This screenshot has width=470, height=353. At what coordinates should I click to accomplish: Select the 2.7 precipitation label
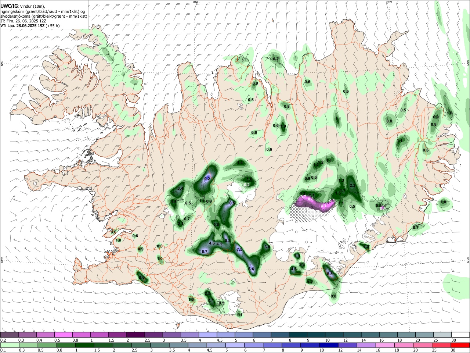(210, 300)
